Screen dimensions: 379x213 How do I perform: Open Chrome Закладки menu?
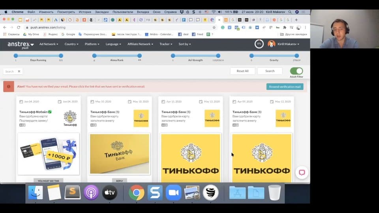coord(102,12)
